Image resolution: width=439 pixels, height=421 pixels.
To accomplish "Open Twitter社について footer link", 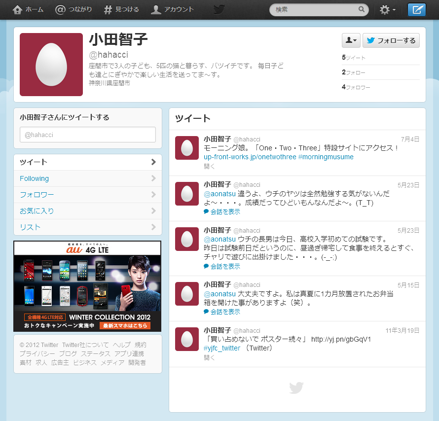I will pyautogui.click(x=85, y=345).
